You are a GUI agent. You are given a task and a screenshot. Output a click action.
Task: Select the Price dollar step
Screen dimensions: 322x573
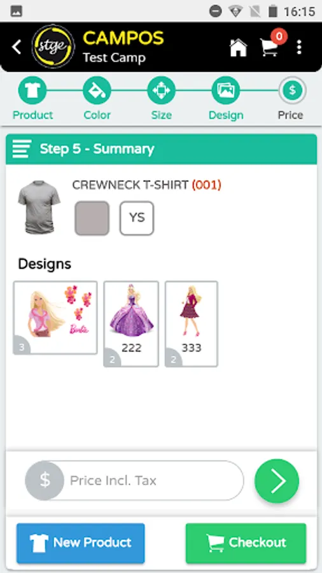[x=292, y=90]
